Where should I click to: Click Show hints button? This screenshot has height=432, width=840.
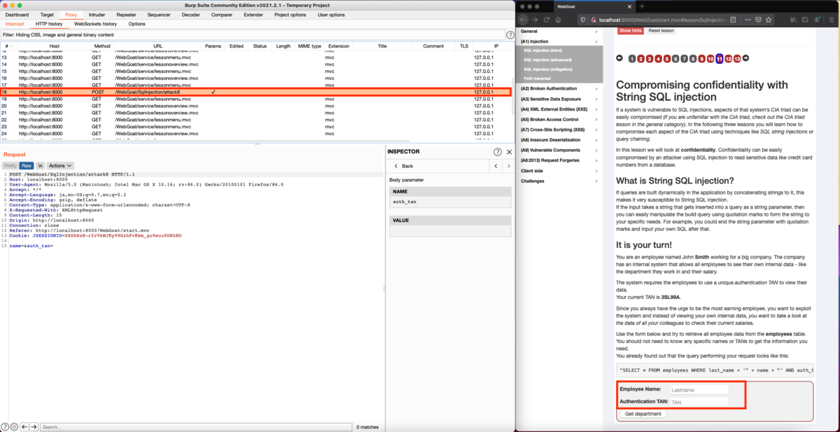pyautogui.click(x=630, y=31)
